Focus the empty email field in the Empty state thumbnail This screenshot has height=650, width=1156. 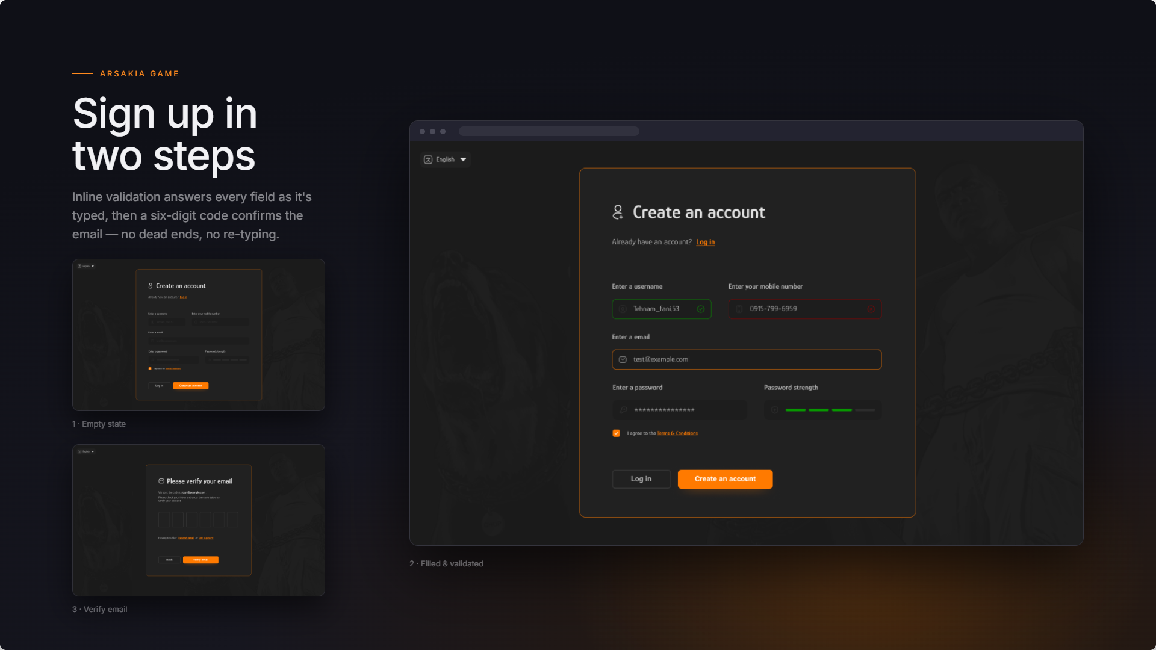click(199, 341)
